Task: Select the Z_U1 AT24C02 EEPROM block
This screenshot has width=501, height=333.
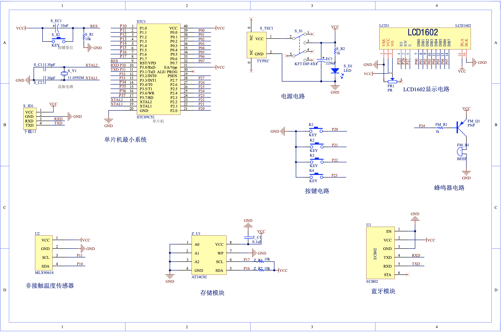Action: [209, 255]
